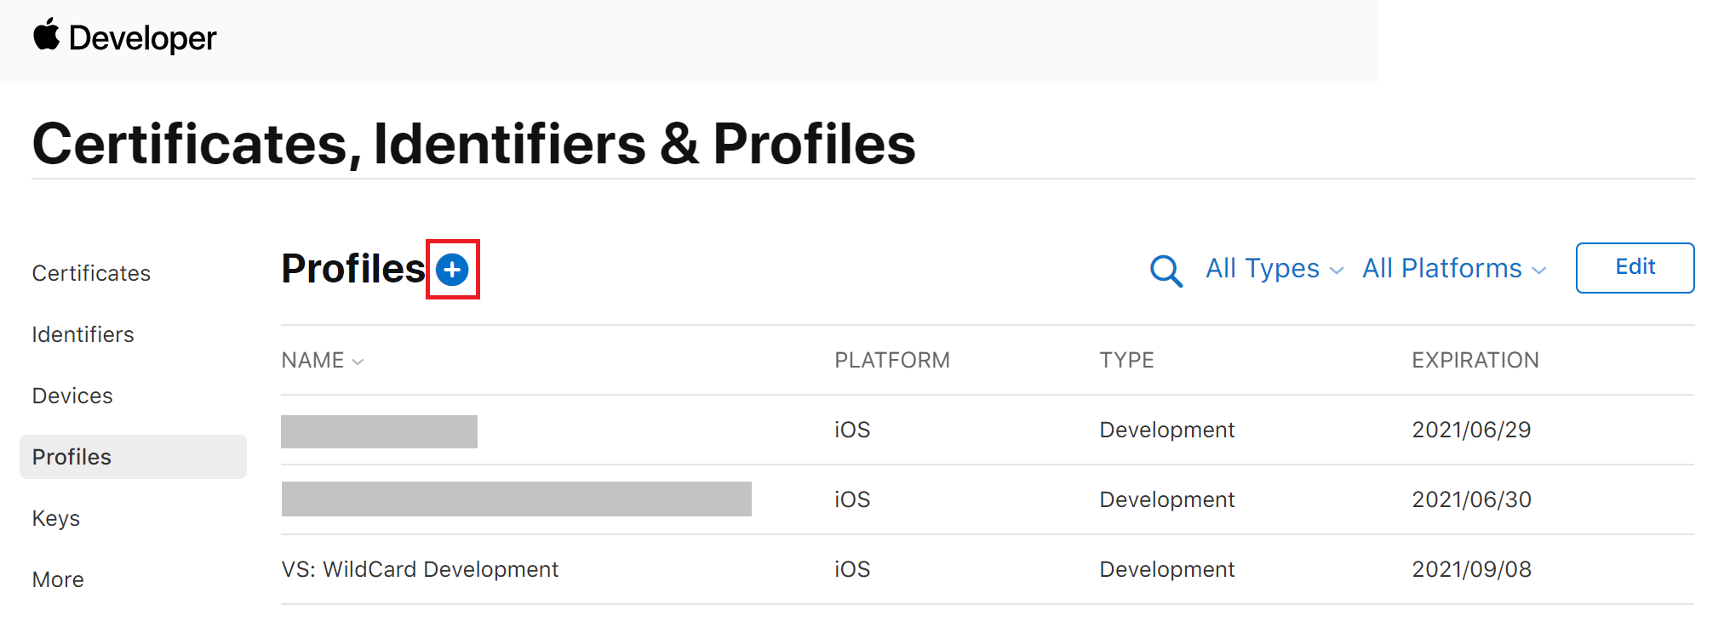Open Certificates in the sidebar
This screenshot has height=633, width=1724.
click(x=91, y=273)
